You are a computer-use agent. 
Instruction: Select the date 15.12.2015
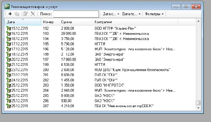(19, 28)
